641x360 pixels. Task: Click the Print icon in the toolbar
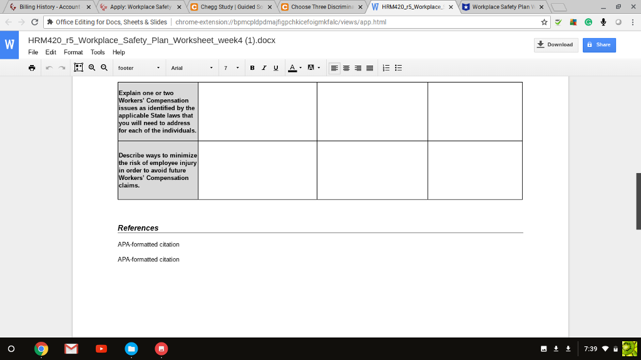click(x=31, y=67)
